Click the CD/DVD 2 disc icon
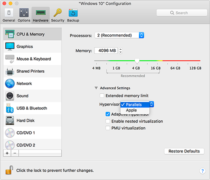The width and height of the screenshot is (210, 180). 10,145
